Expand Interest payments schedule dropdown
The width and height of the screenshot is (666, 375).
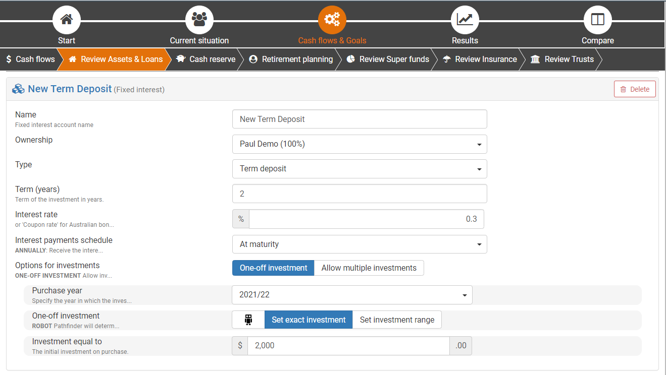click(x=360, y=244)
